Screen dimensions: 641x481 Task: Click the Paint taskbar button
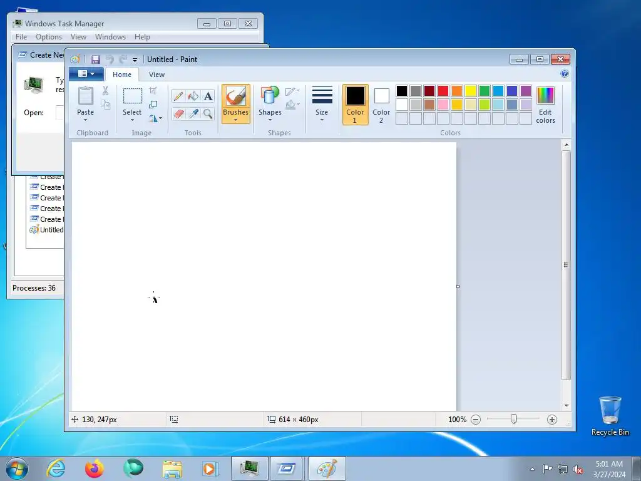pos(327,468)
